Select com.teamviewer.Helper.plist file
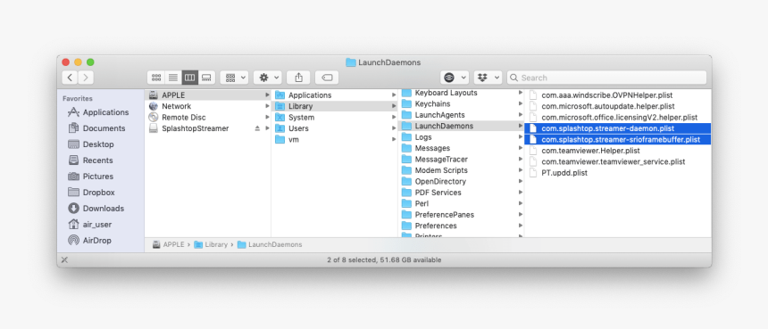This screenshot has height=329, width=768. point(618,151)
